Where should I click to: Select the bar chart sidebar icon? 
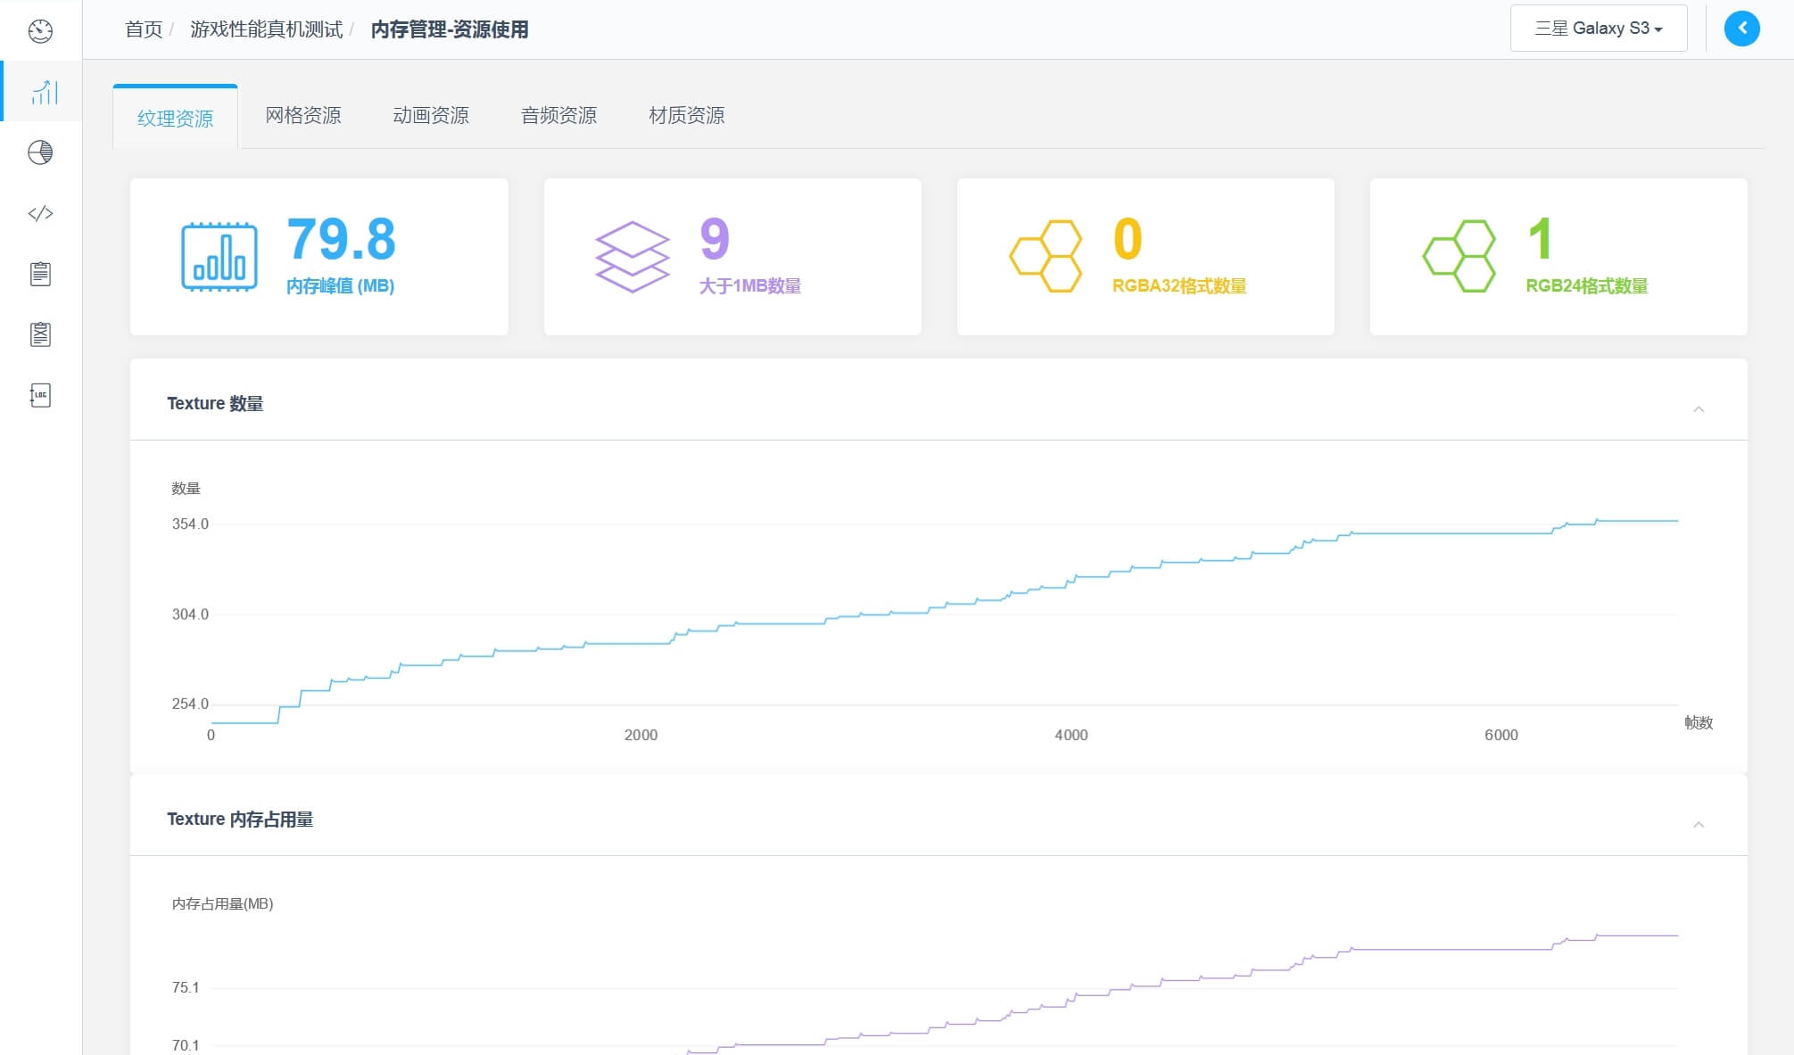click(x=44, y=92)
